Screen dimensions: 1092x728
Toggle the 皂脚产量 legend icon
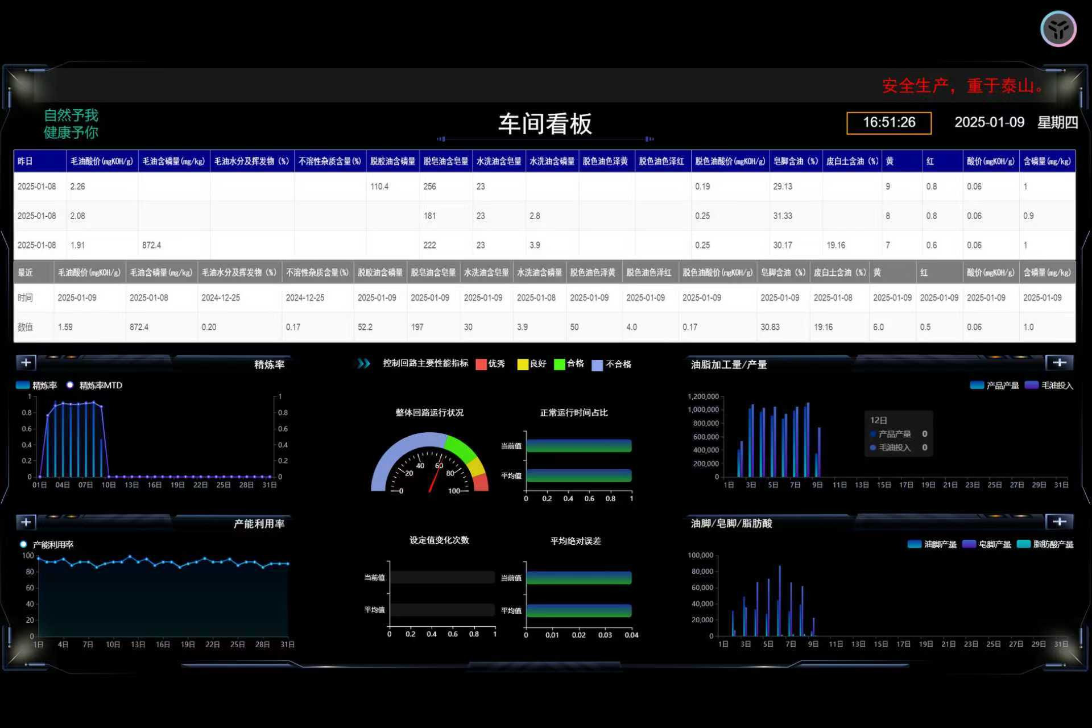click(969, 544)
